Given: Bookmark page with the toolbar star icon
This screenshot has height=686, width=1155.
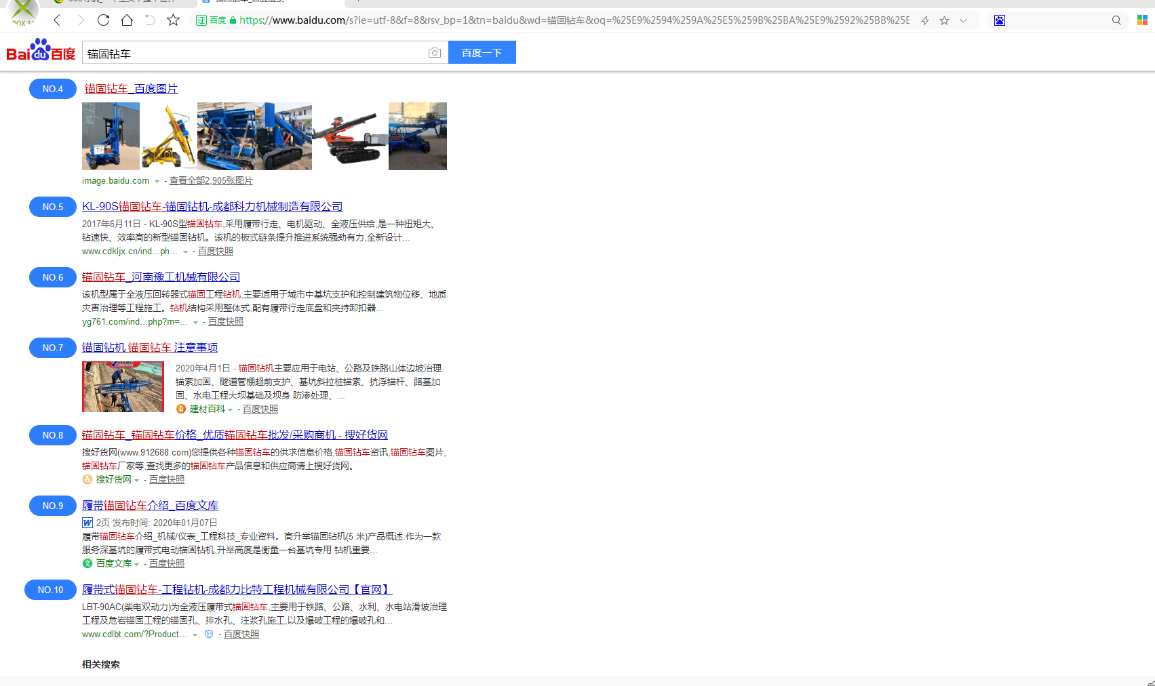Looking at the screenshot, I should tap(173, 20).
